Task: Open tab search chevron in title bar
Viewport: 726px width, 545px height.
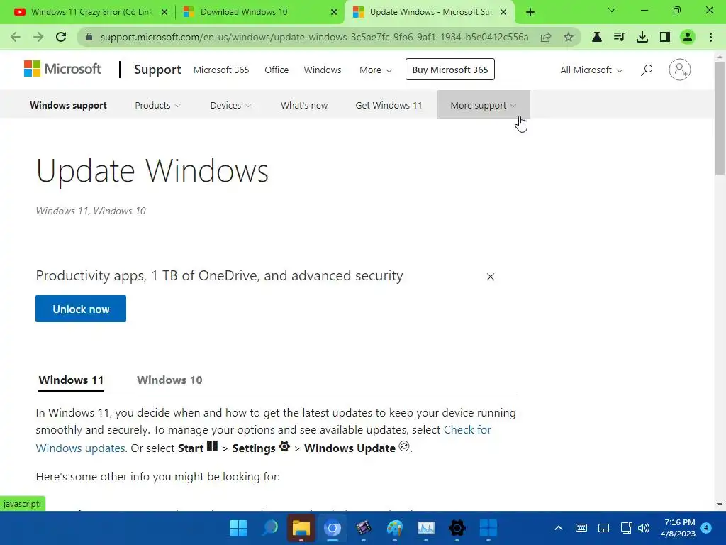Action: (x=612, y=10)
